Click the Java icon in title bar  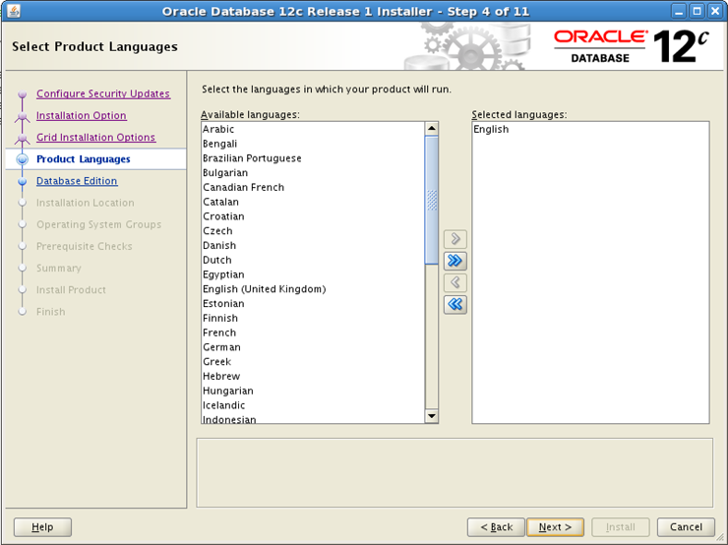14,11
